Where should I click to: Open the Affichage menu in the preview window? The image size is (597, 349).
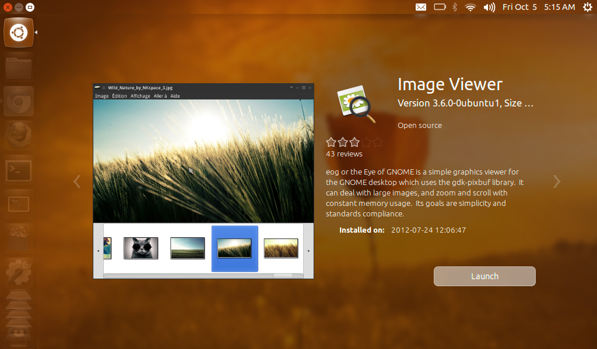139,96
